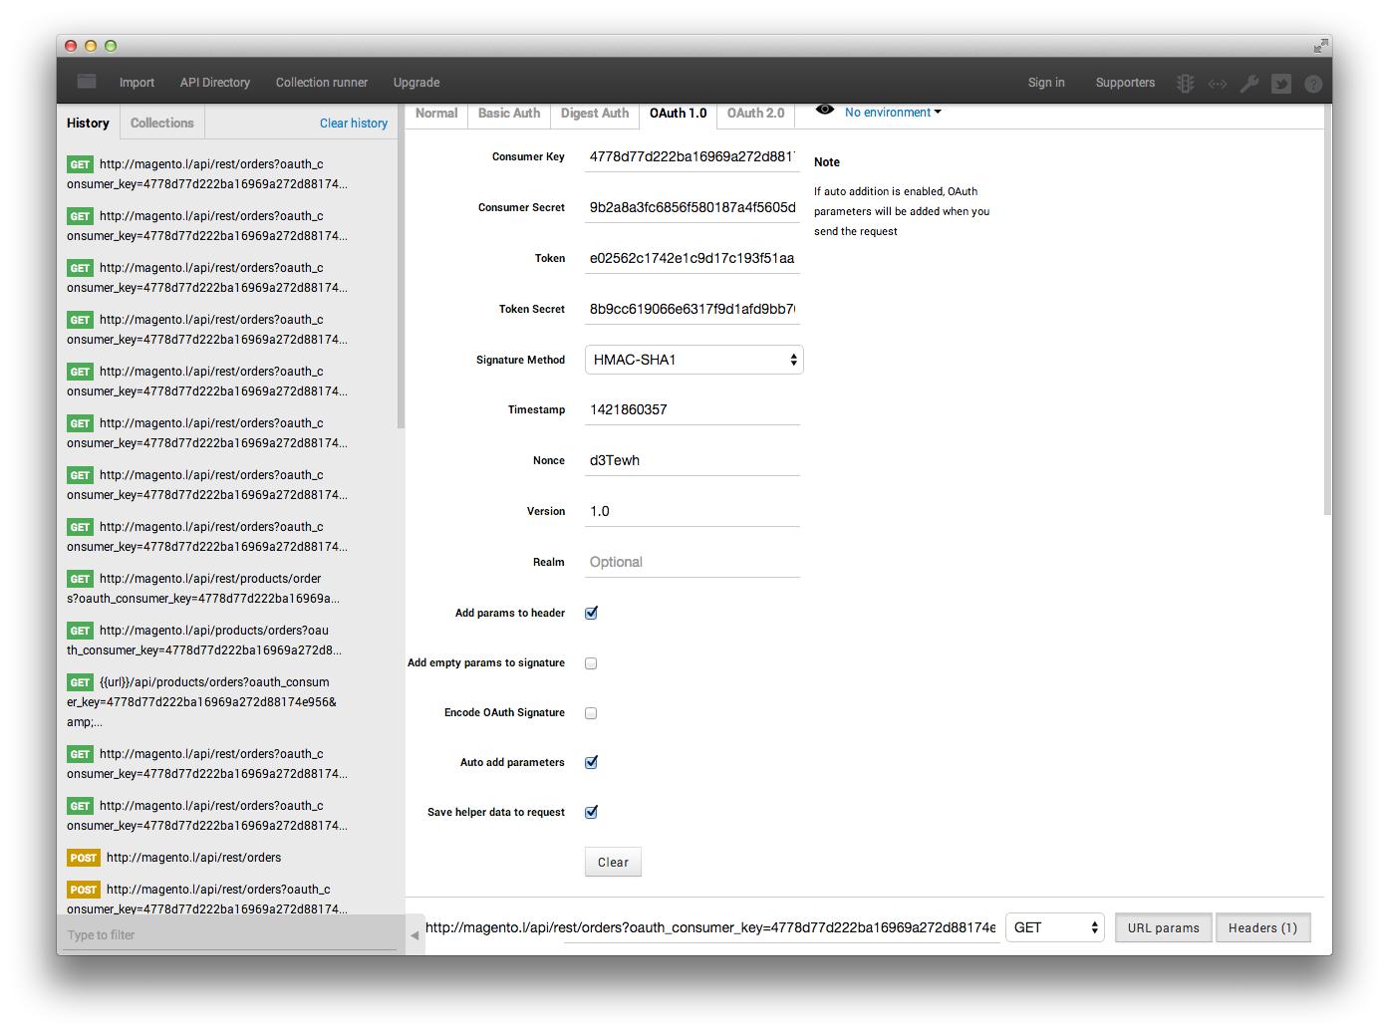This screenshot has width=1389, height=1034.
Task: Disable Auto add parameters
Action: (591, 762)
